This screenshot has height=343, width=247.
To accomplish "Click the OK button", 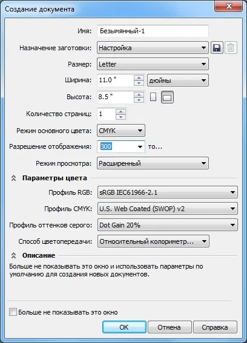I will click(x=124, y=327).
